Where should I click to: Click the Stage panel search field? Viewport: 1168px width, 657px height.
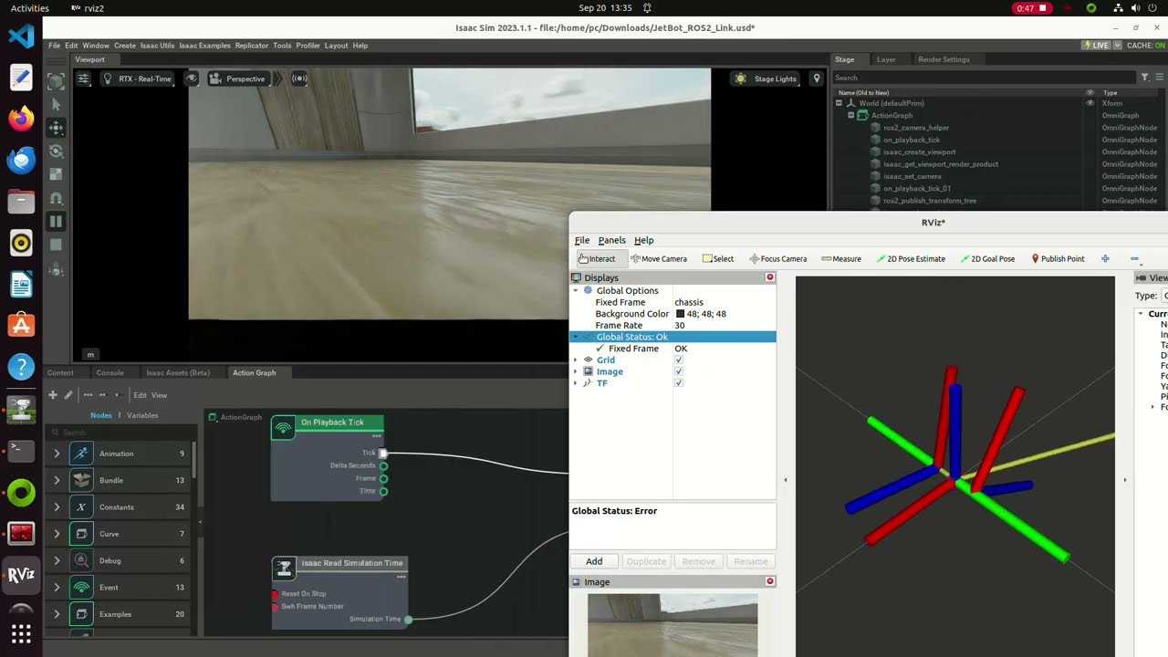click(x=984, y=78)
